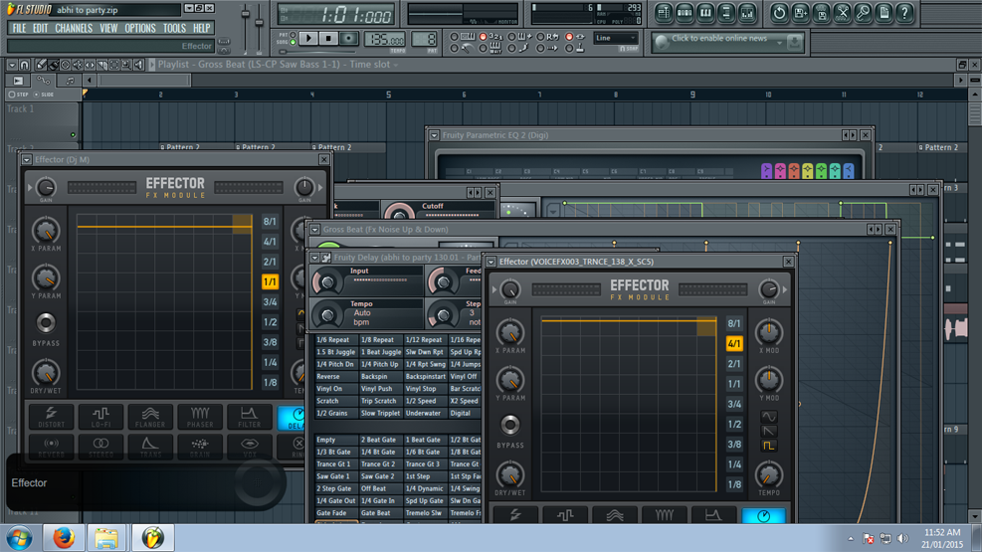Open Effector VOICEFX003 window menu arrow
Screen dimensions: 982x552
click(491, 262)
